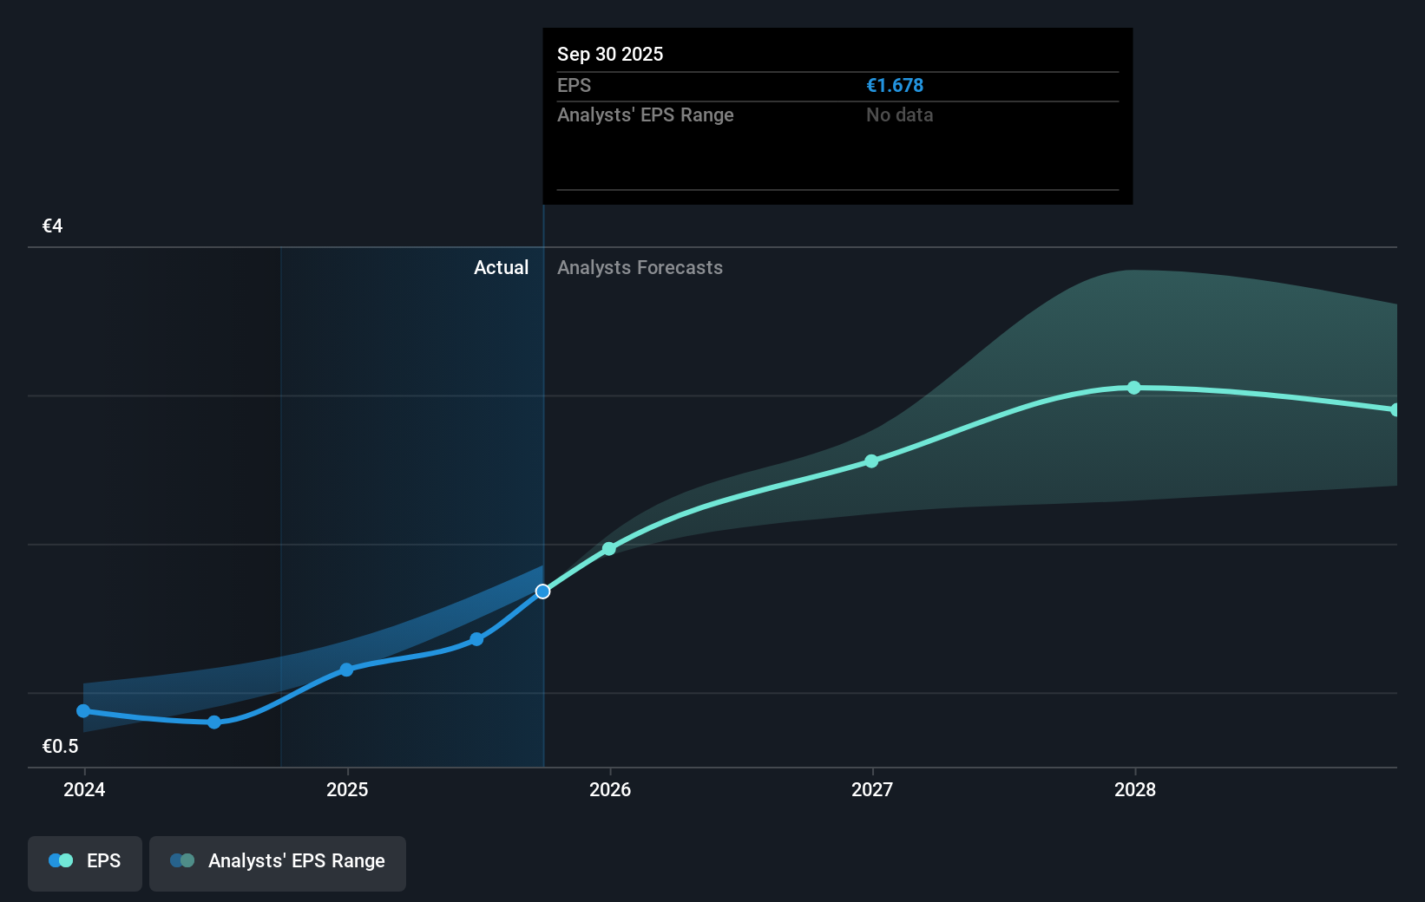This screenshot has width=1425, height=902.
Task: Select the mid-2025 EPS data point
Action: (476, 639)
